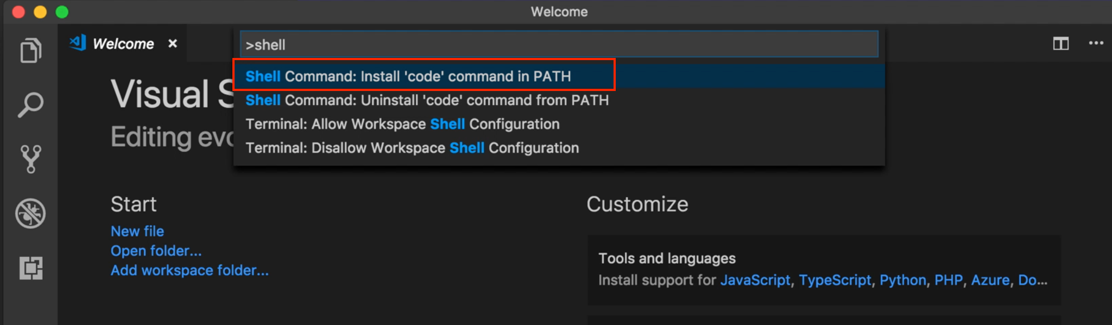This screenshot has width=1112, height=325.
Task: Install JavaScript language support link
Action: pyautogui.click(x=755, y=280)
